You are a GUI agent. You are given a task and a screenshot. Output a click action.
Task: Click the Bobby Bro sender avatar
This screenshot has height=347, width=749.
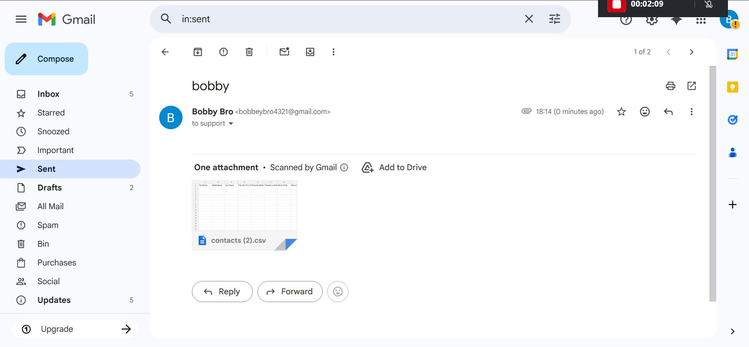(171, 117)
